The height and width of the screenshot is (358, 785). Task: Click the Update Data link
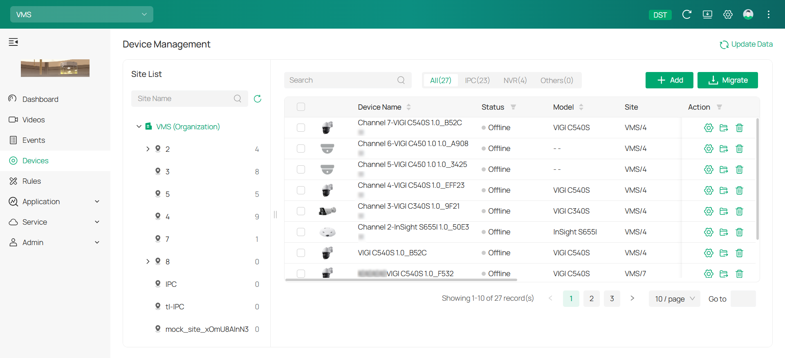coord(746,44)
